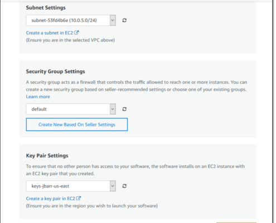Refresh the security group list
This screenshot has width=276, height=223.
(x=124, y=109)
